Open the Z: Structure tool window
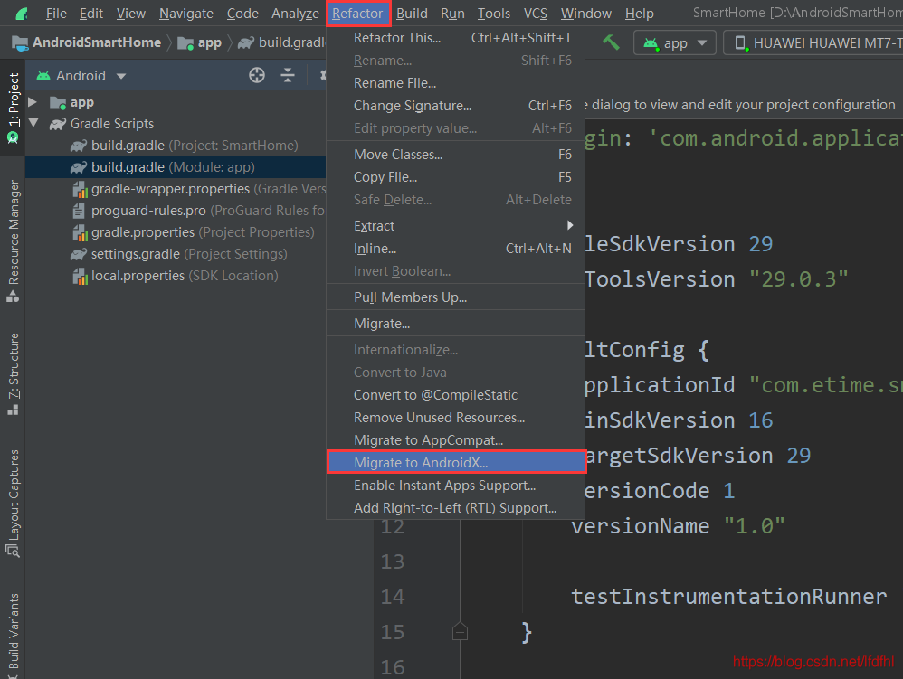The width and height of the screenshot is (903, 679). pyautogui.click(x=14, y=373)
